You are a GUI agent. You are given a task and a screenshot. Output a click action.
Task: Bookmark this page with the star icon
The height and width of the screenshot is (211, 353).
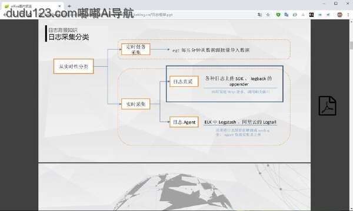tap(268, 15)
